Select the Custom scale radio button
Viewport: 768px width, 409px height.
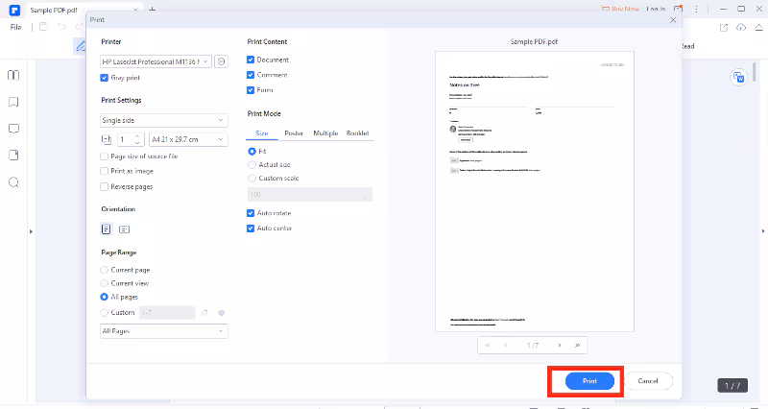pos(252,178)
